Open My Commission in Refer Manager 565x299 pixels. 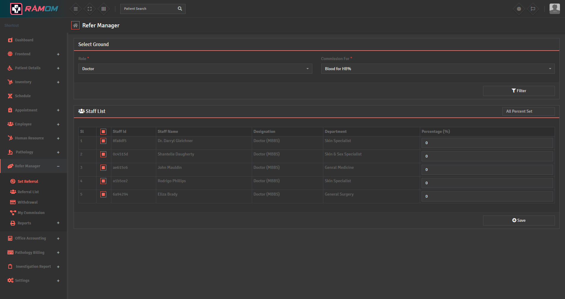(30, 213)
